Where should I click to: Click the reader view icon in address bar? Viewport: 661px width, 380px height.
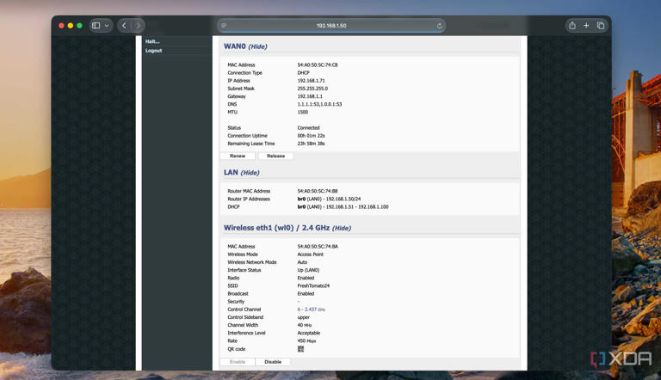pos(224,26)
